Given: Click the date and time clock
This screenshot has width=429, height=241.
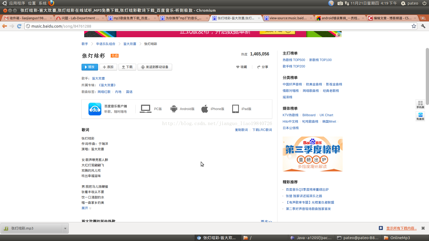Looking at the screenshot, I should (373, 3).
